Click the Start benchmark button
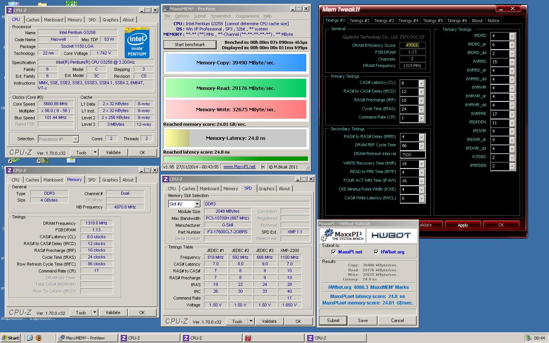 190,45
